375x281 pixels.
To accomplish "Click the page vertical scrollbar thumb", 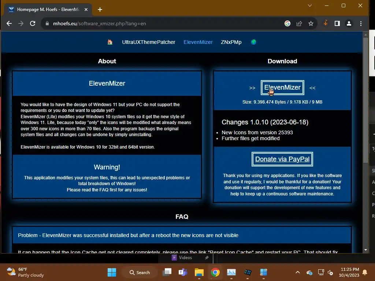I will [365, 100].
